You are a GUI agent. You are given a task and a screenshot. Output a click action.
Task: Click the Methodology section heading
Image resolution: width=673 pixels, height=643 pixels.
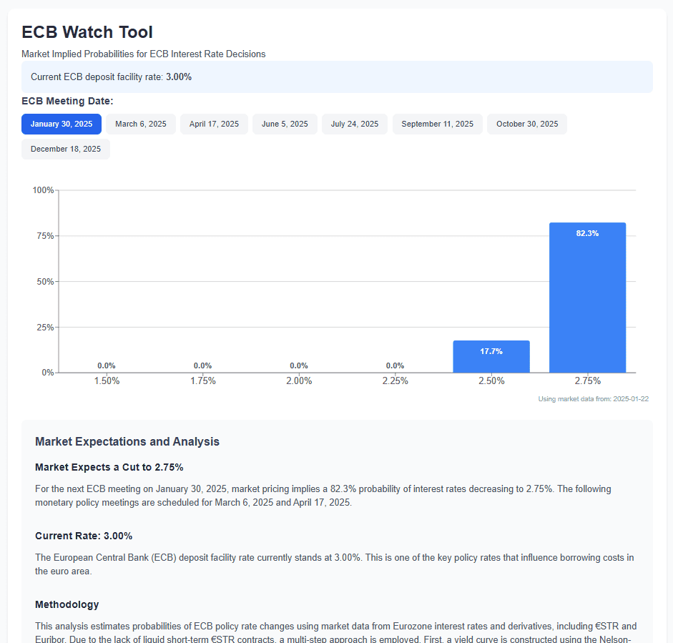(67, 605)
